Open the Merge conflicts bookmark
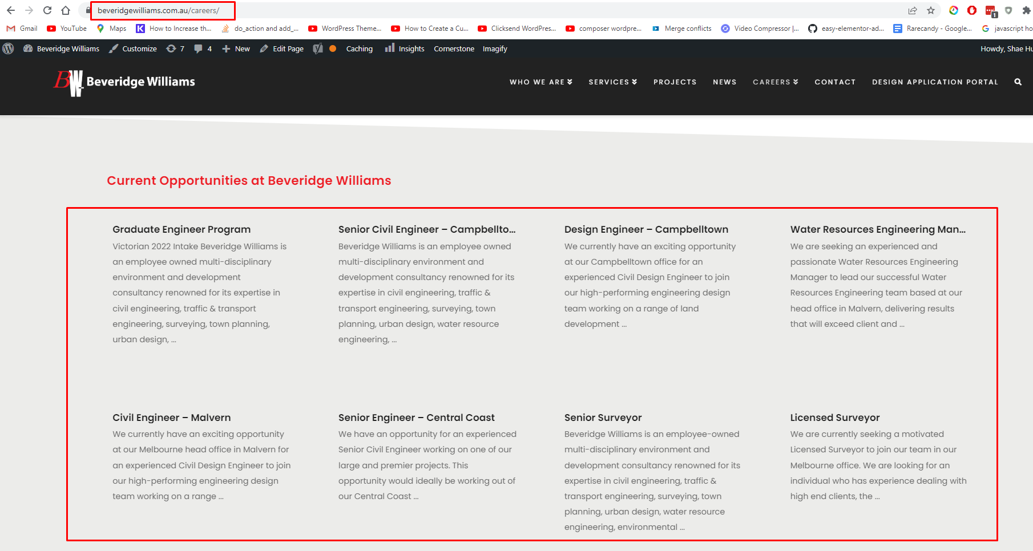Viewport: 1033px width, 551px height. [681, 29]
